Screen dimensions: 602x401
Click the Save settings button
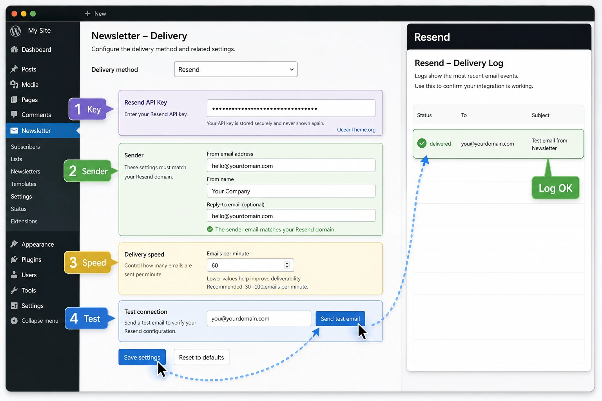pos(142,357)
